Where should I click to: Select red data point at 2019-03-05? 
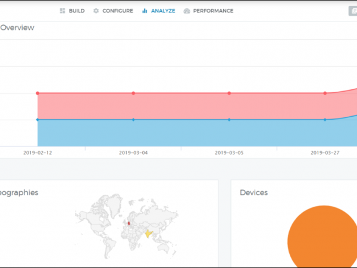(x=229, y=93)
